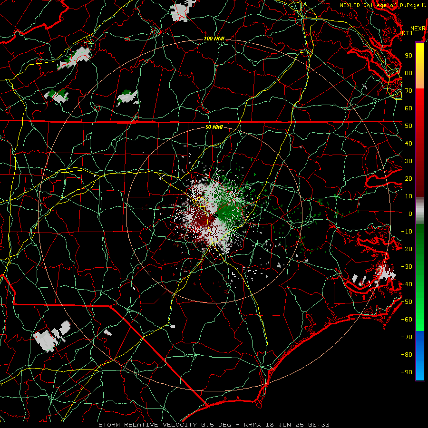Click the -20 value on velocity scale

[407, 249]
